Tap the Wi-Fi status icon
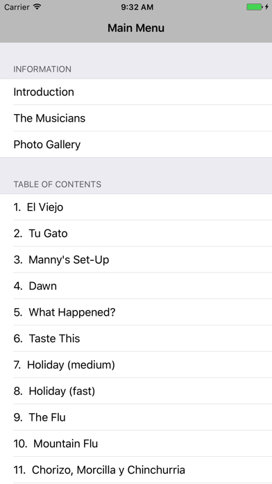This screenshot has width=272, height=484. [37, 6]
